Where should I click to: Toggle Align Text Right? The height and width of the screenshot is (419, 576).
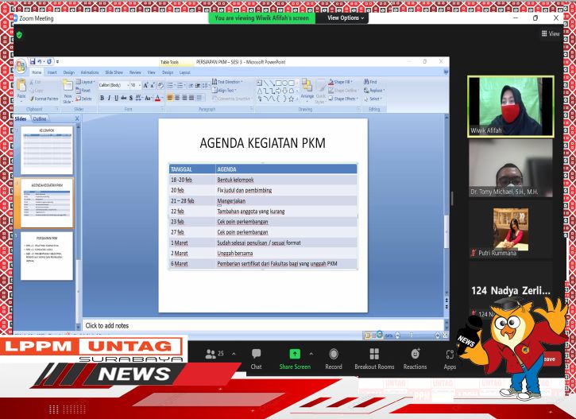click(184, 98)
